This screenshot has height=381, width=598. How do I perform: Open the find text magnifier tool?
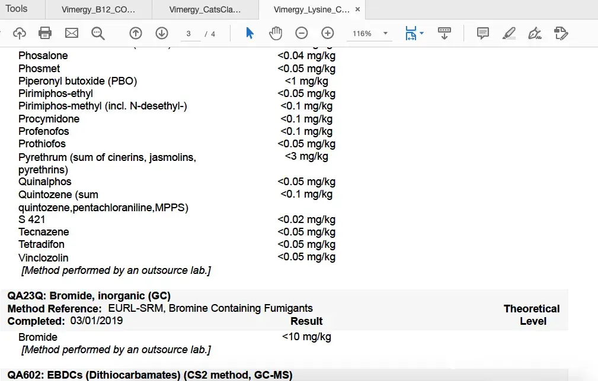pos(98,33)
